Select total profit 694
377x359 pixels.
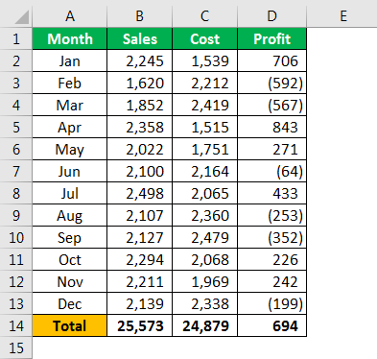pos(272,325)
